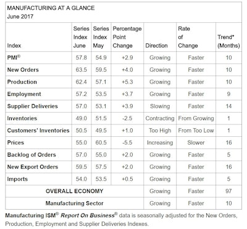
Task: Select the From Too Low cell
Action: 196,131
